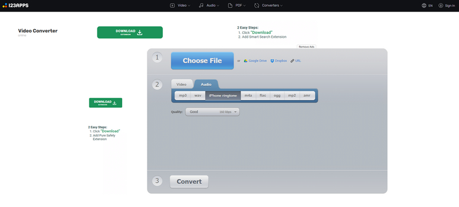Open a file from URL
The height and width of the screenshot is (207, 459).
click(295, 61)
